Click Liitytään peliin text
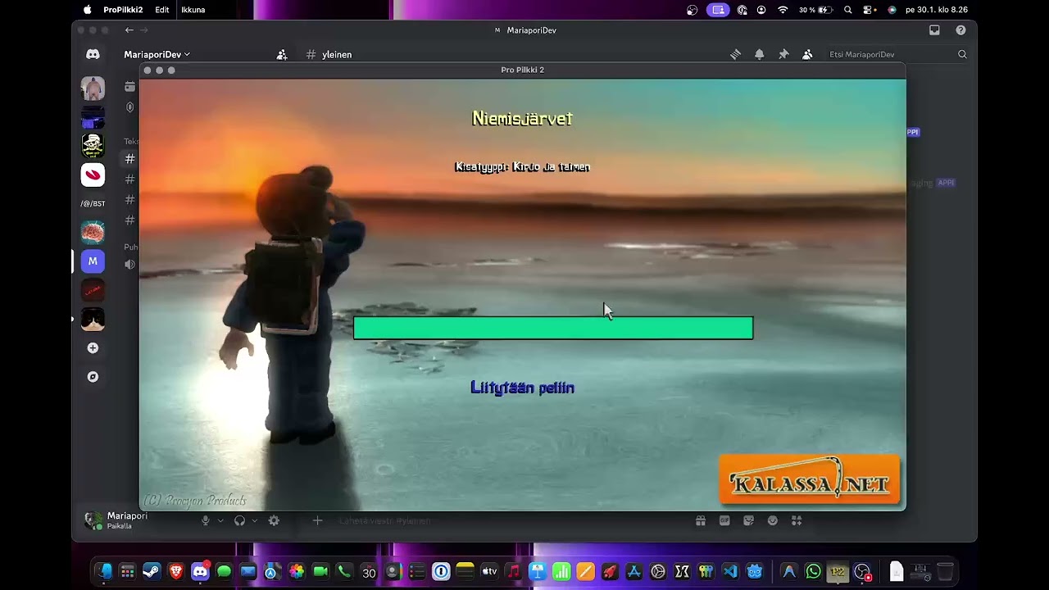The width and height of the screenshot is (1049, 590). (x=523, y=388)
